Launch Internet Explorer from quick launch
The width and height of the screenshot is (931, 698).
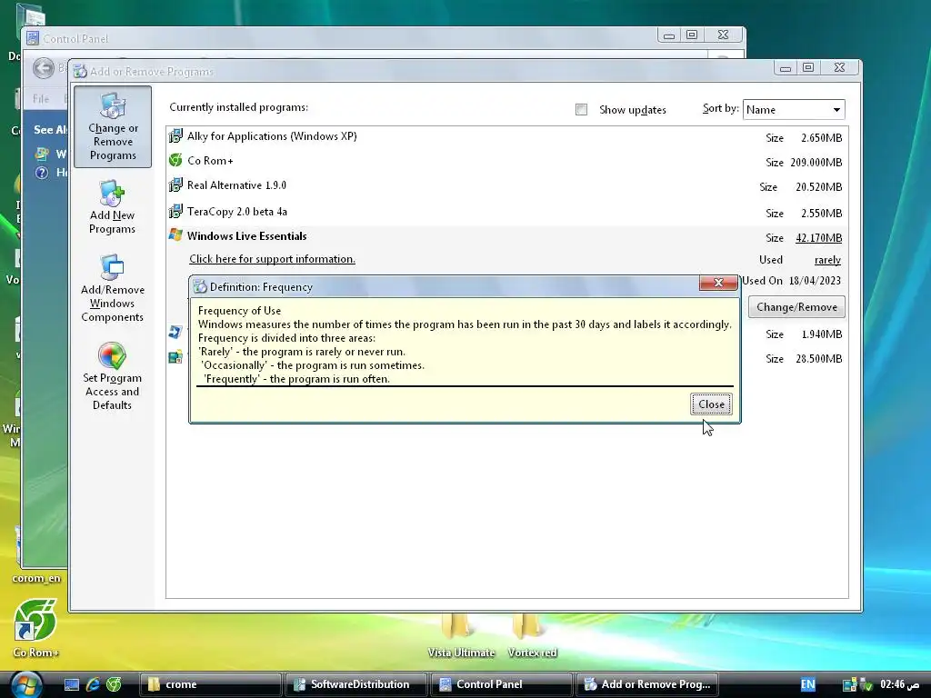(93, 685)
